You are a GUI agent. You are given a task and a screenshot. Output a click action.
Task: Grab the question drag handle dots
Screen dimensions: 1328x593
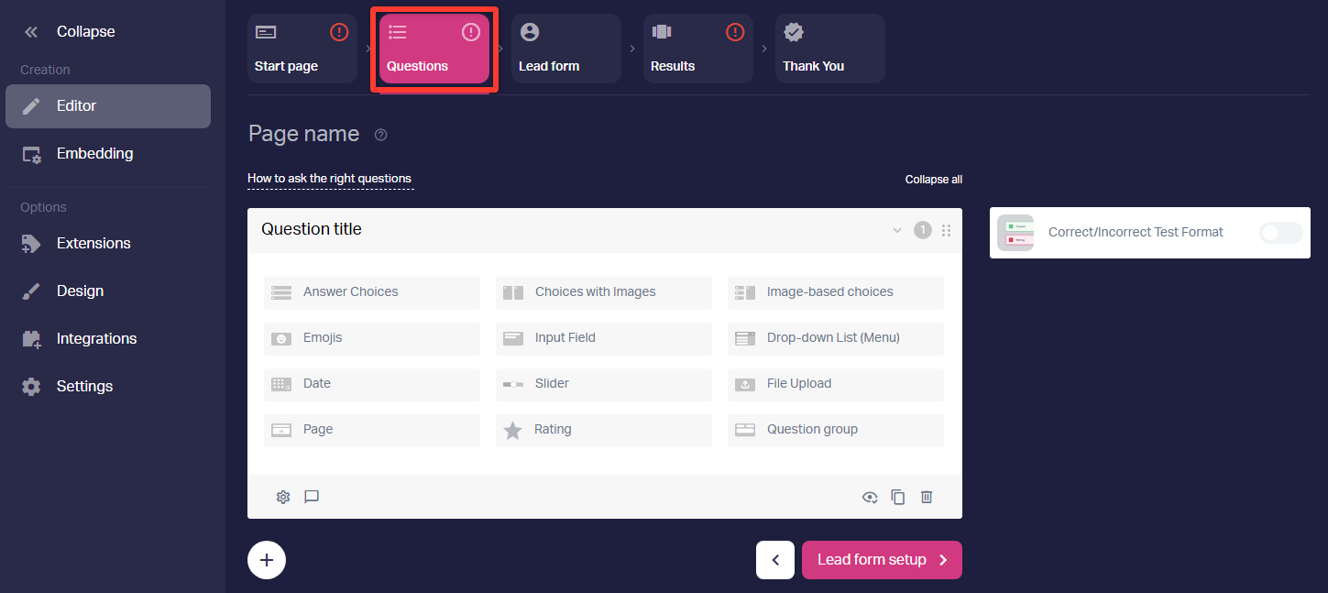click(x=946, y=230)
